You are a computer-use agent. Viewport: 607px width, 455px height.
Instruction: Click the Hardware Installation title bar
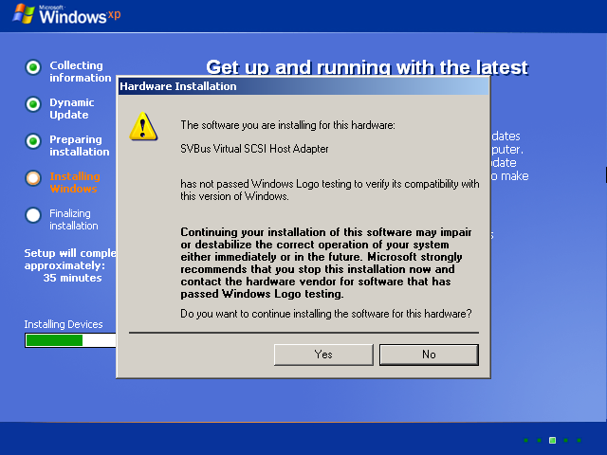point(303,86)
